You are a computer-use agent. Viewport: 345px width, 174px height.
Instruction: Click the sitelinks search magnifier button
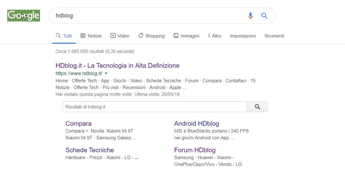pos(257,107)
